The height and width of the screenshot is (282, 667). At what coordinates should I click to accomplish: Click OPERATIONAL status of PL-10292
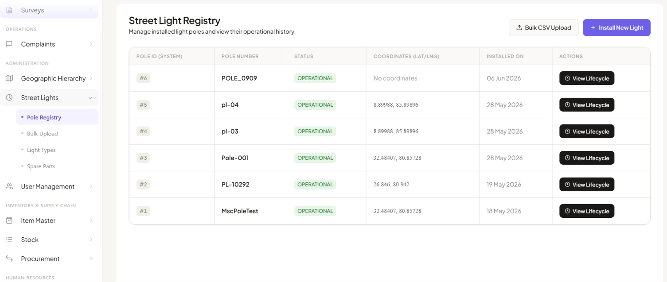(315, 185)
